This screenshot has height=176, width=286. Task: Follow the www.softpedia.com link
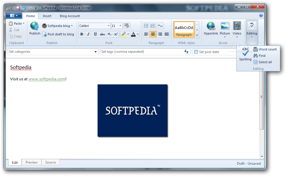(x=47, y=79)
